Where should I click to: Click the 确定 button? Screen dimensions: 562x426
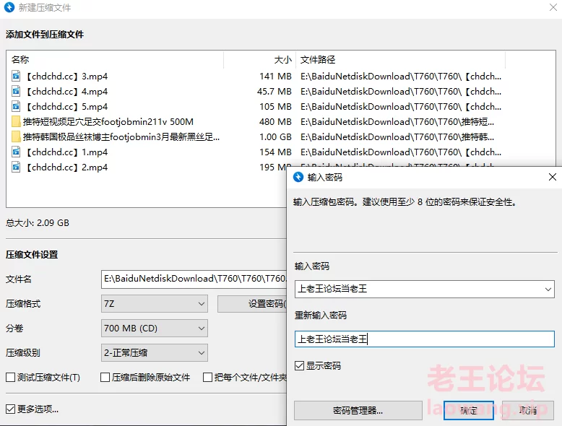(x=468, y=410)
